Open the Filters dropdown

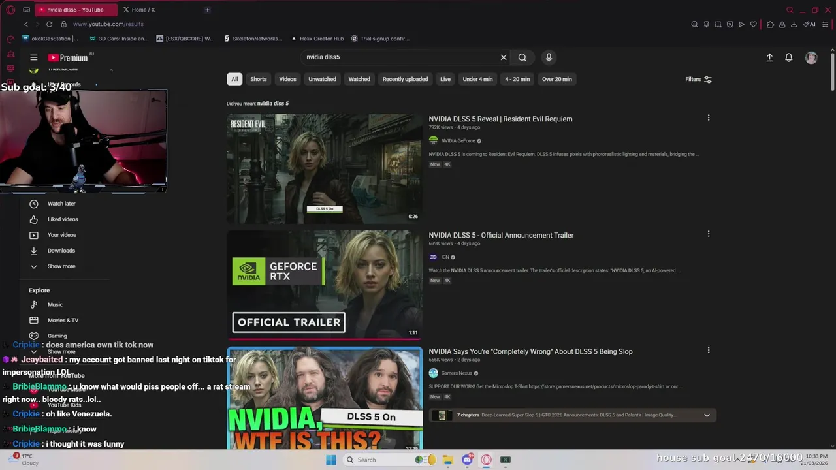pos(698,79)
